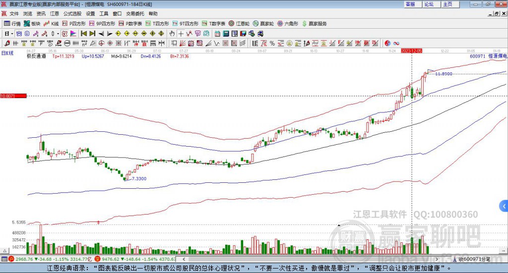Toggle the crosshair cursor tool
This screenshot has width=508, height=273.
point(181,34)
